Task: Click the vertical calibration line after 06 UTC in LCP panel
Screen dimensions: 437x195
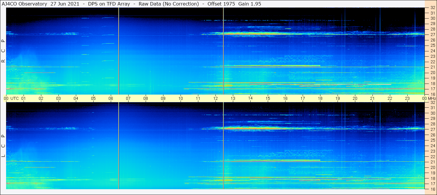Action: (119, 146)
